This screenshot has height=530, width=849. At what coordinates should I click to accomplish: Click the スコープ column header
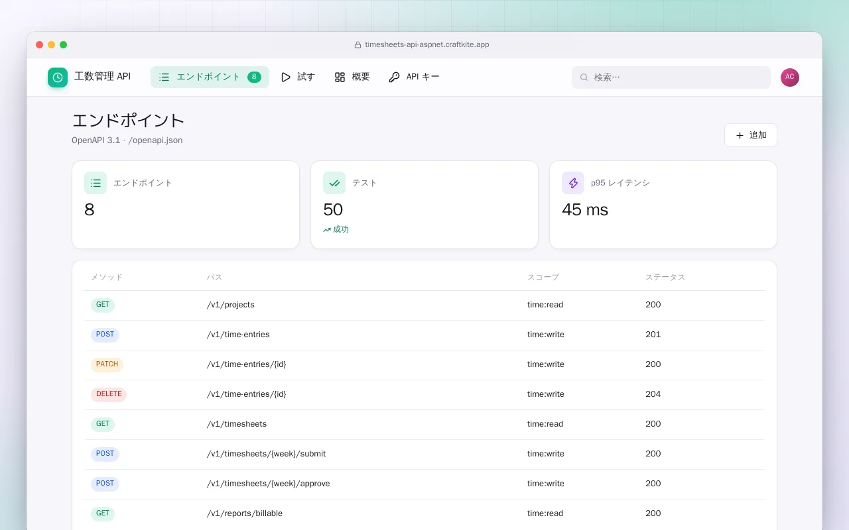(x=543, y=278)
